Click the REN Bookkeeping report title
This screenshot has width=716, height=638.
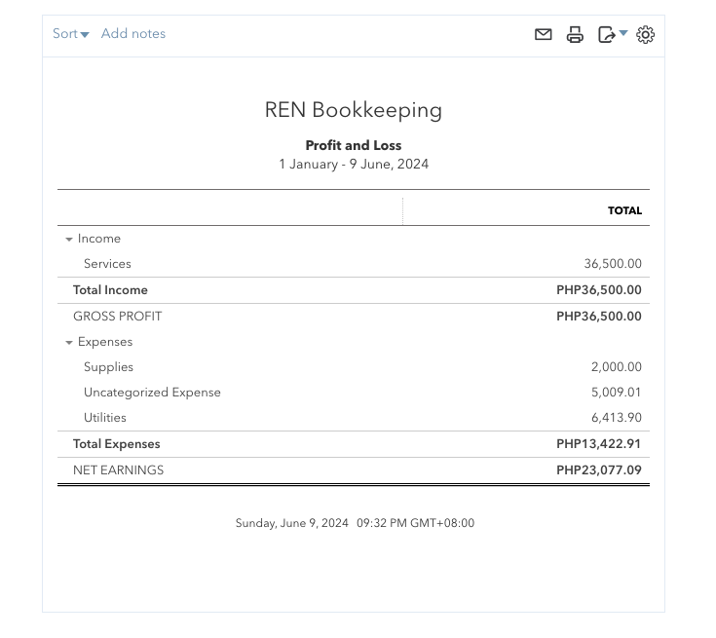pos(354,110)
